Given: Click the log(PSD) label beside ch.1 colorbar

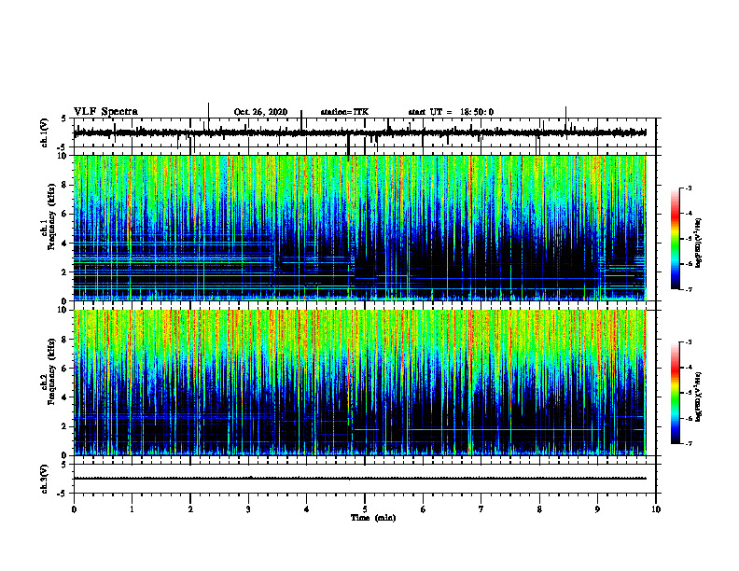Looking at the screenshot, I should [699, 244].
